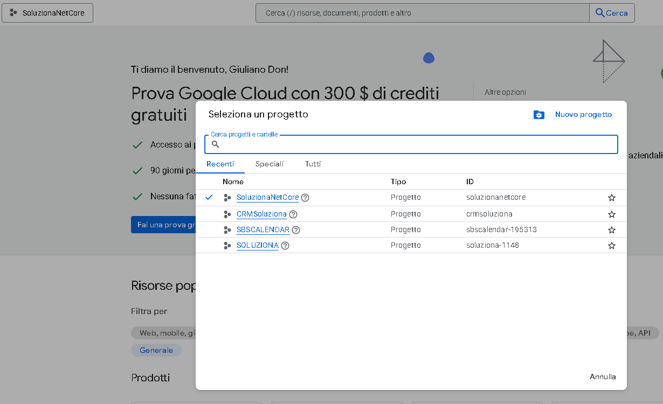
Task: Click help icon beside SBSCALENDAR
Action: pos(296,230)
